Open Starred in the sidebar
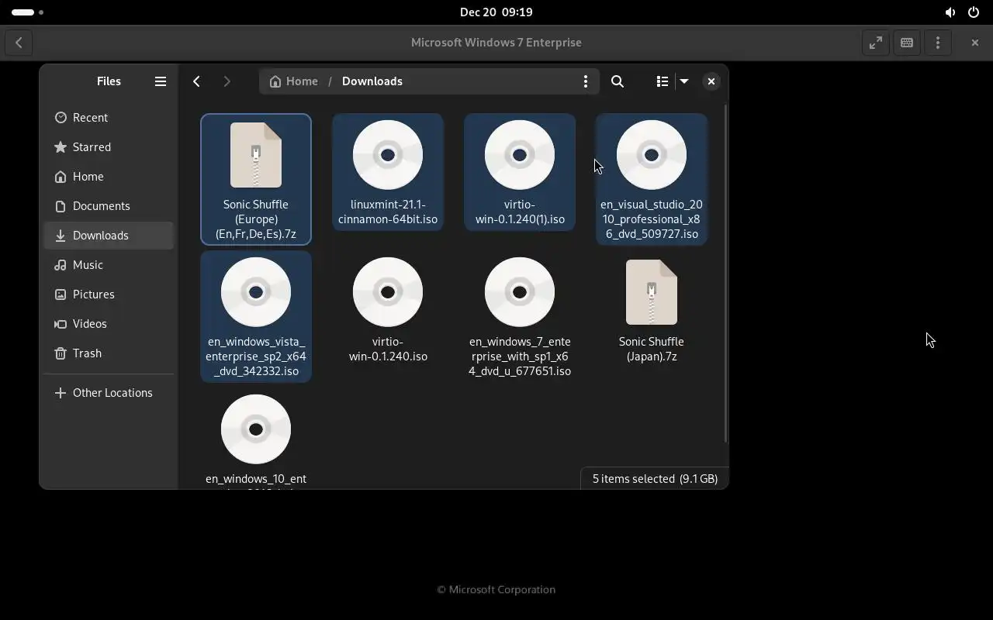The image size is (993, 620). [x=109, y=147]
